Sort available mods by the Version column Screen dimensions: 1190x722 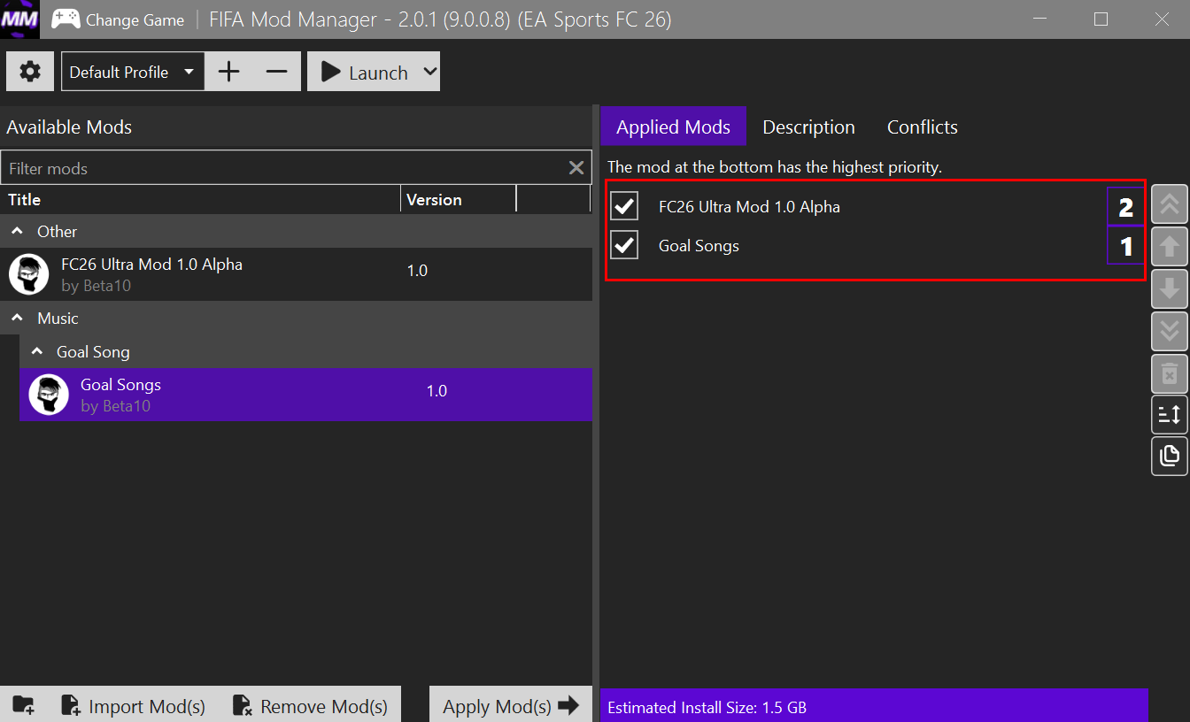click(458, 200)
